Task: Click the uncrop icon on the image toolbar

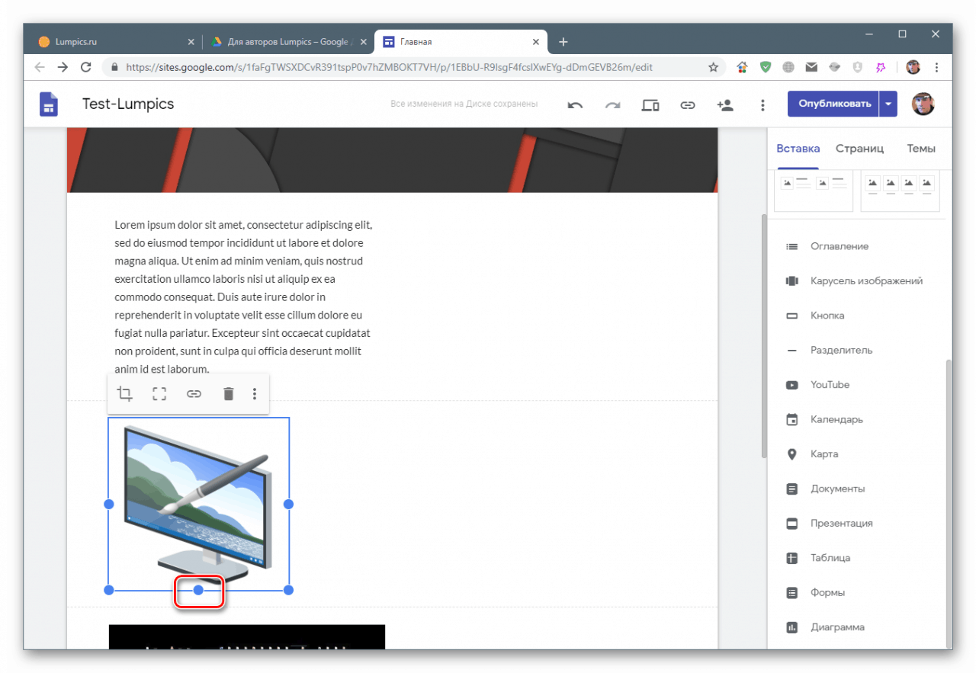Action: point(159,394)
